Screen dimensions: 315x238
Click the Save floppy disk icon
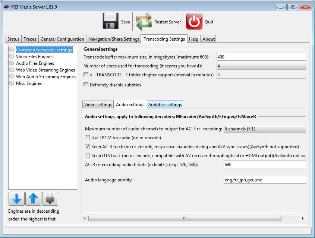pyautogui.click(x=110, y=21)
